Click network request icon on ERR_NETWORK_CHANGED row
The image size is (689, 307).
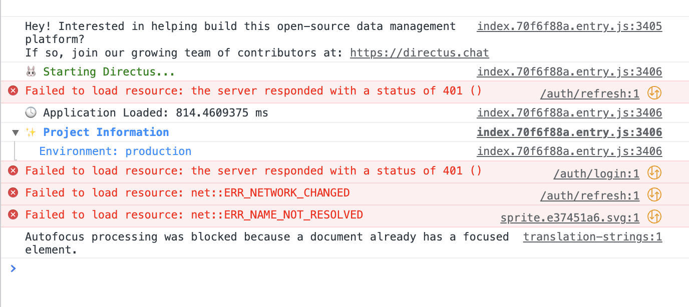[x=654, y=194]
